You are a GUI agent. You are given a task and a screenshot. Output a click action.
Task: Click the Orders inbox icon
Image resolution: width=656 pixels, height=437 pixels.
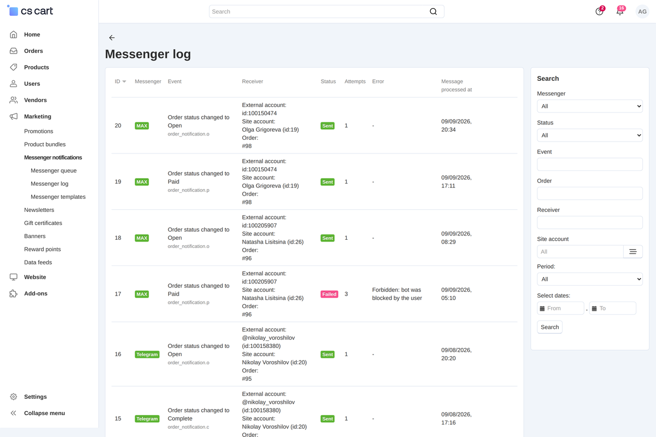click(x=14, y=51)
